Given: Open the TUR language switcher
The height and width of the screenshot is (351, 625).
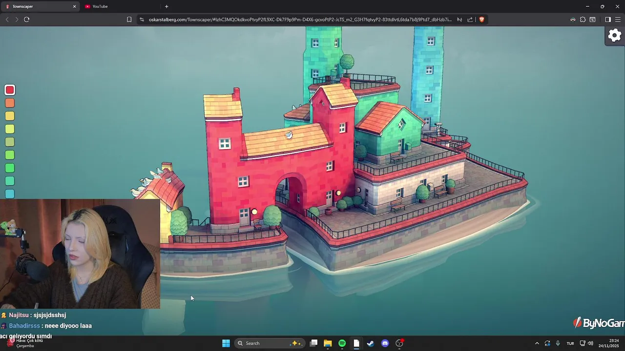Looking at the screenshot, I should click(570, 343).
